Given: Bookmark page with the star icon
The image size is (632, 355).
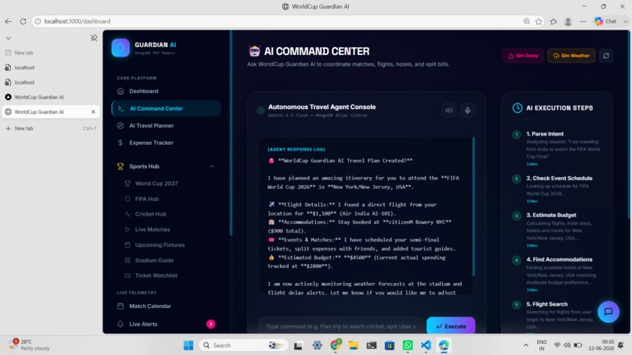Looking at the screenshot, I should 539,21.
